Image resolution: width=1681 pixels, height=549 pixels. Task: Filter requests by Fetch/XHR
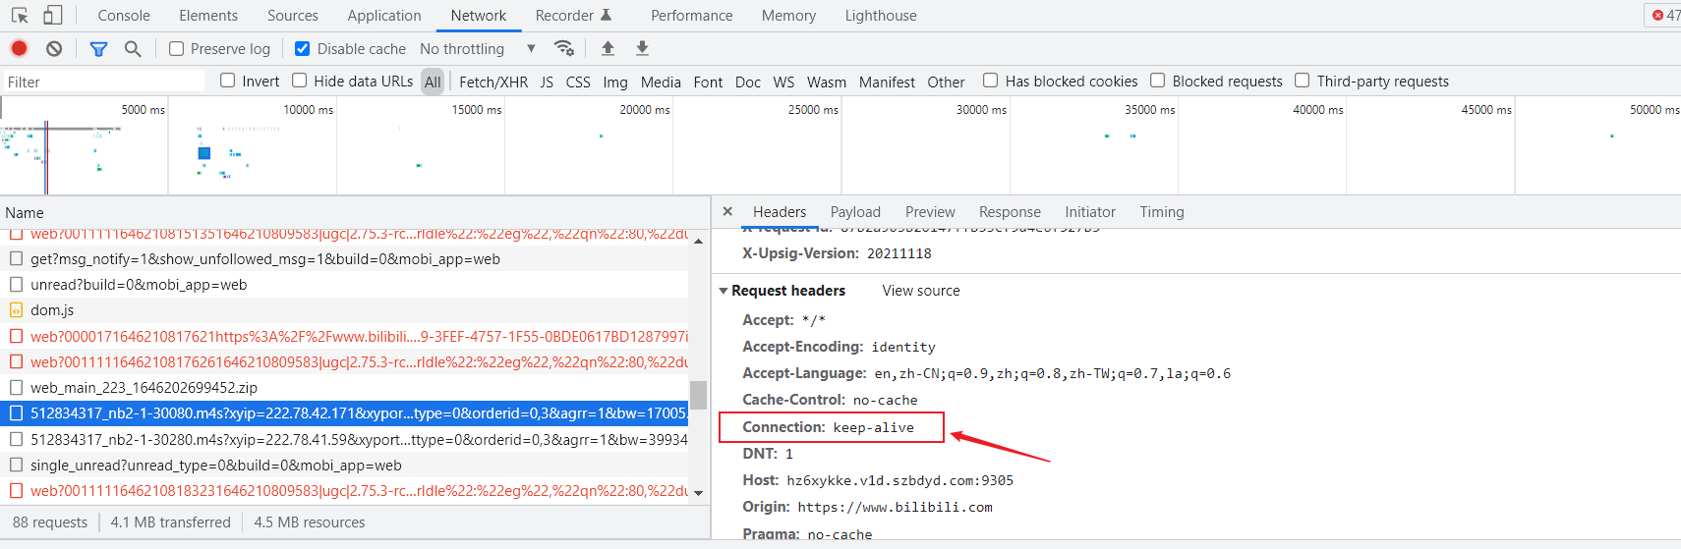tap(493, 82)
